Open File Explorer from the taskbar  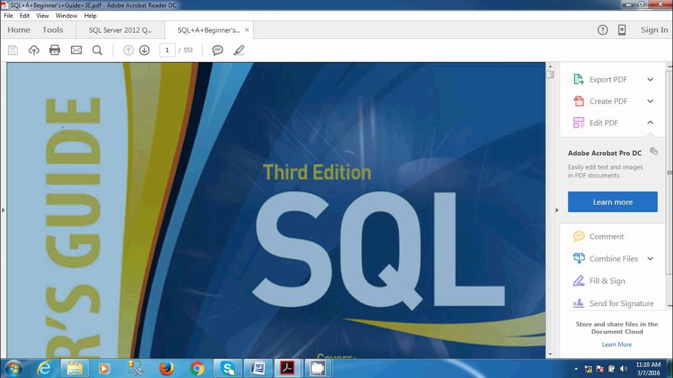tap(75, 369)
